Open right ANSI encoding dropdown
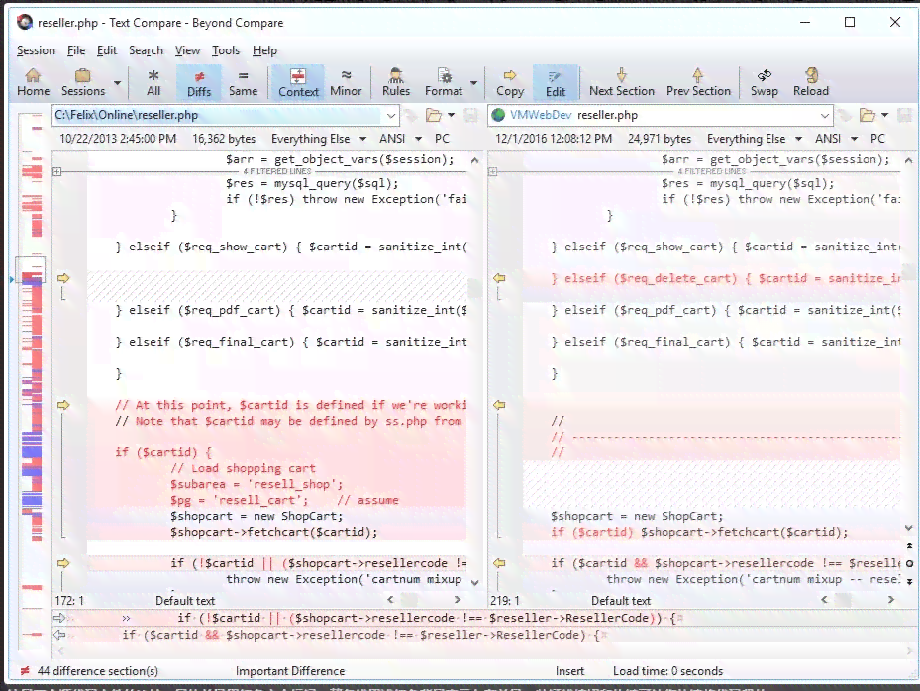 point(836,139)
